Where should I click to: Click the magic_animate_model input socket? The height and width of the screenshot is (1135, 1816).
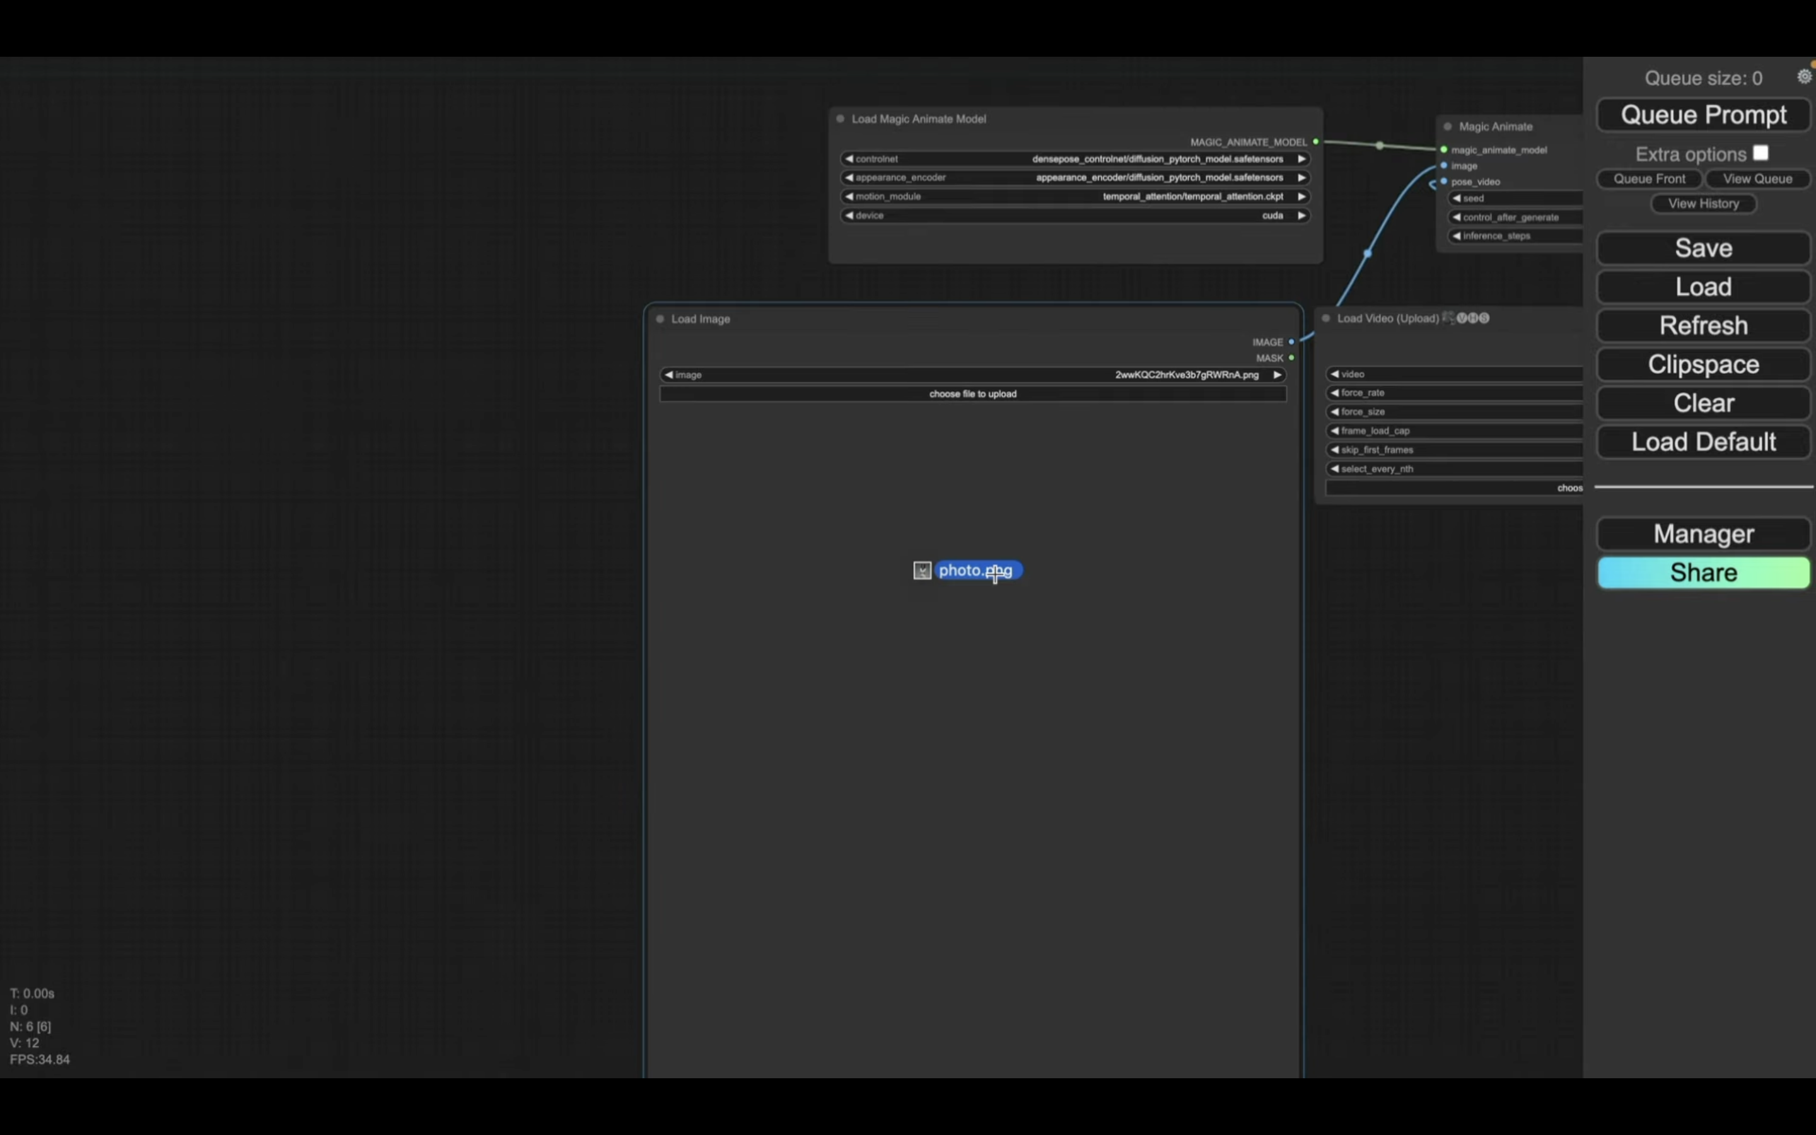pos(1444,149)
